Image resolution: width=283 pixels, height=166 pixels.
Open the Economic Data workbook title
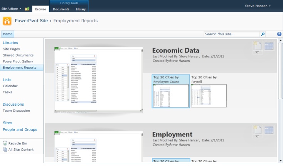[175, 50]
